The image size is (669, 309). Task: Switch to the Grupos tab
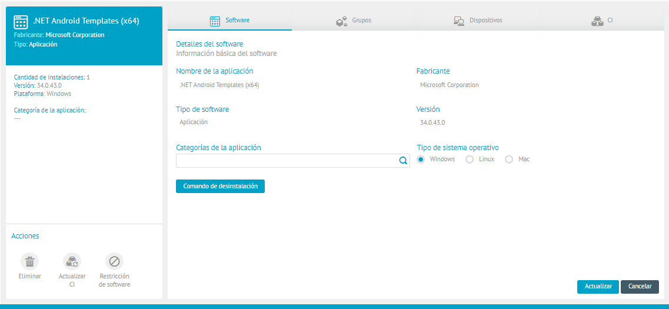coord(361,21)
